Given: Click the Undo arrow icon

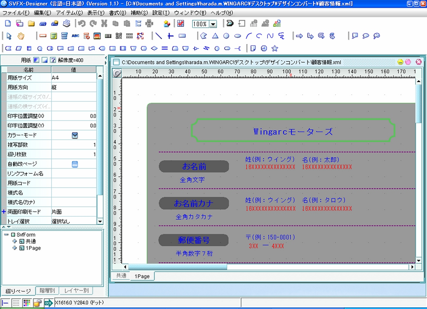Looking at the screenshot, I should [x=81, y=24].
